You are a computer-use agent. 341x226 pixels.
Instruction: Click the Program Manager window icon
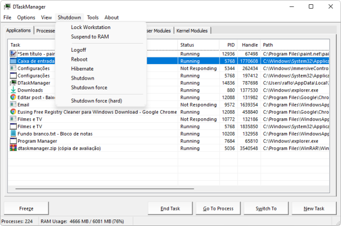(x=13, y=141)
